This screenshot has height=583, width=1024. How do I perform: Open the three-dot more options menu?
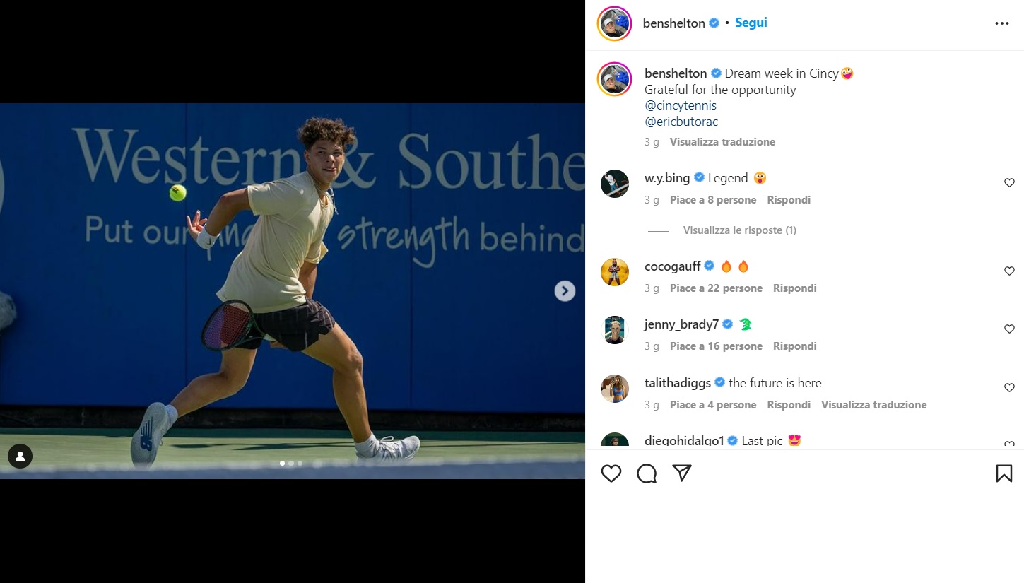(1001, 23)
